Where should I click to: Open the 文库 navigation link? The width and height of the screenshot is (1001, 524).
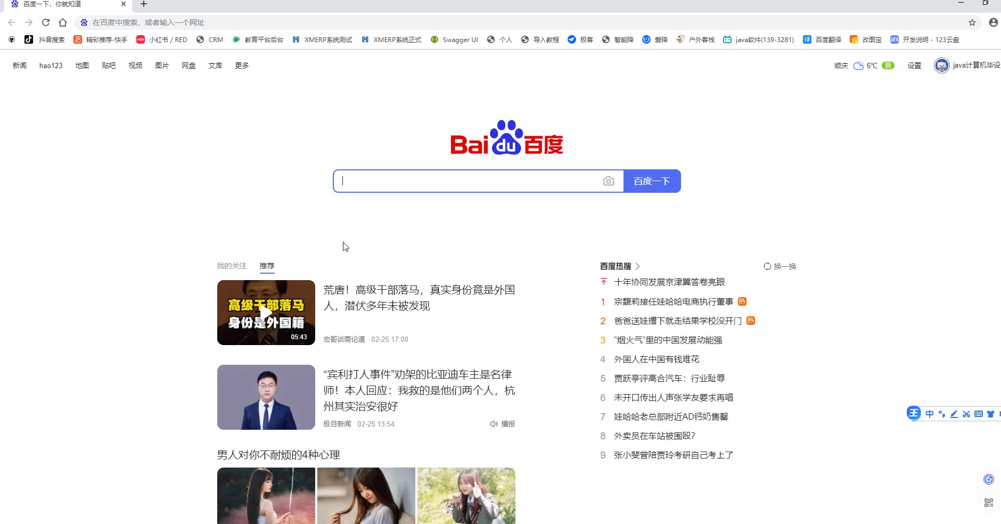click(215, 65)
